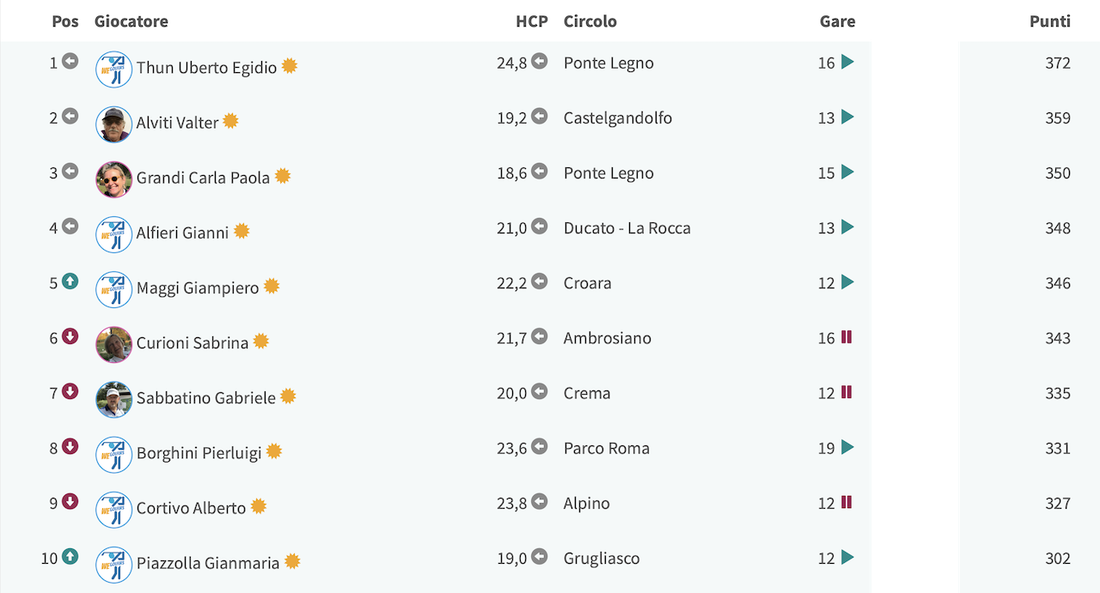Click the Giocatore column header
The height and width of the screenshot is (593, 1100).
[131, 21]
